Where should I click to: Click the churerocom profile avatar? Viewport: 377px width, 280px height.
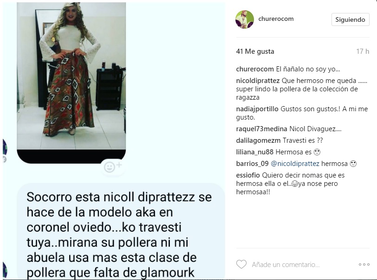coord(245,19)
